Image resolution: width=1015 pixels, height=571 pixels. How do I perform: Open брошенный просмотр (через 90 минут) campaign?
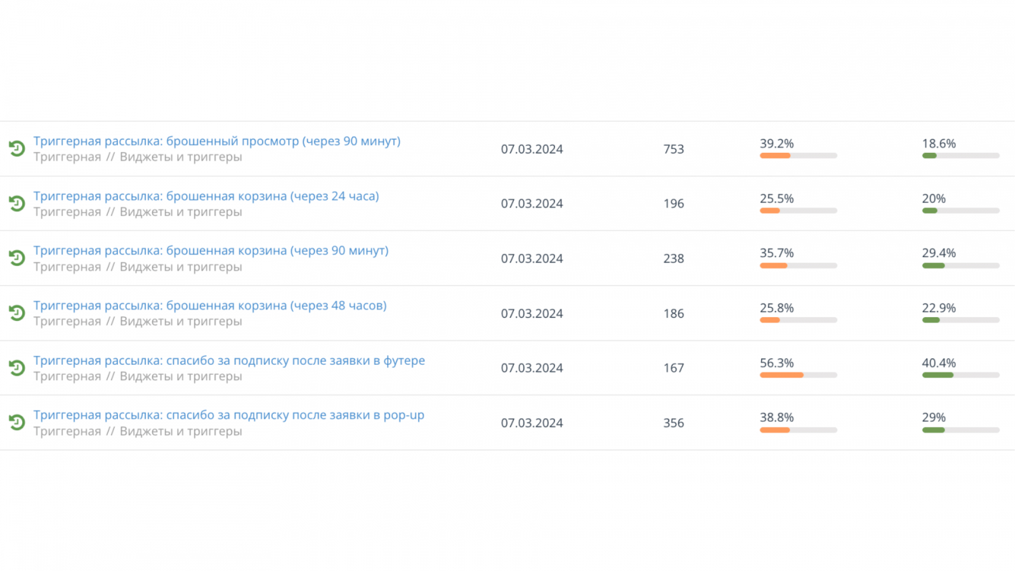point(217,141)
